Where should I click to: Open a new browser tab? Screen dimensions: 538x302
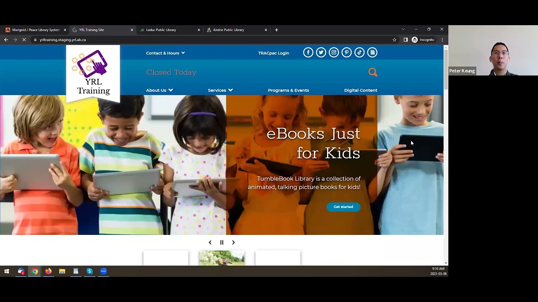276,30
